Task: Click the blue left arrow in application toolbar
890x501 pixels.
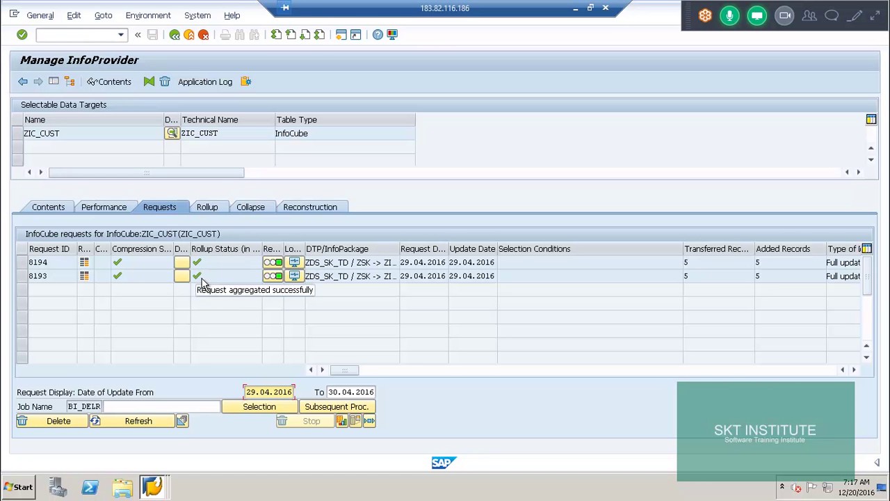Action: [23, 82]
